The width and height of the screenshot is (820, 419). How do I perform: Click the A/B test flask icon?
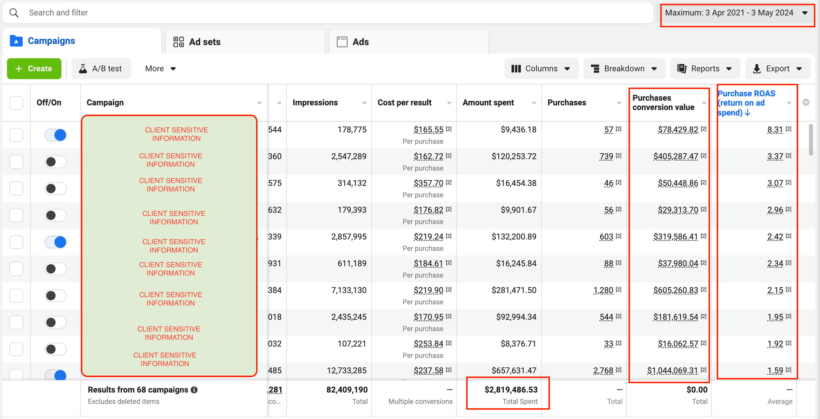[x=83, y=68]
